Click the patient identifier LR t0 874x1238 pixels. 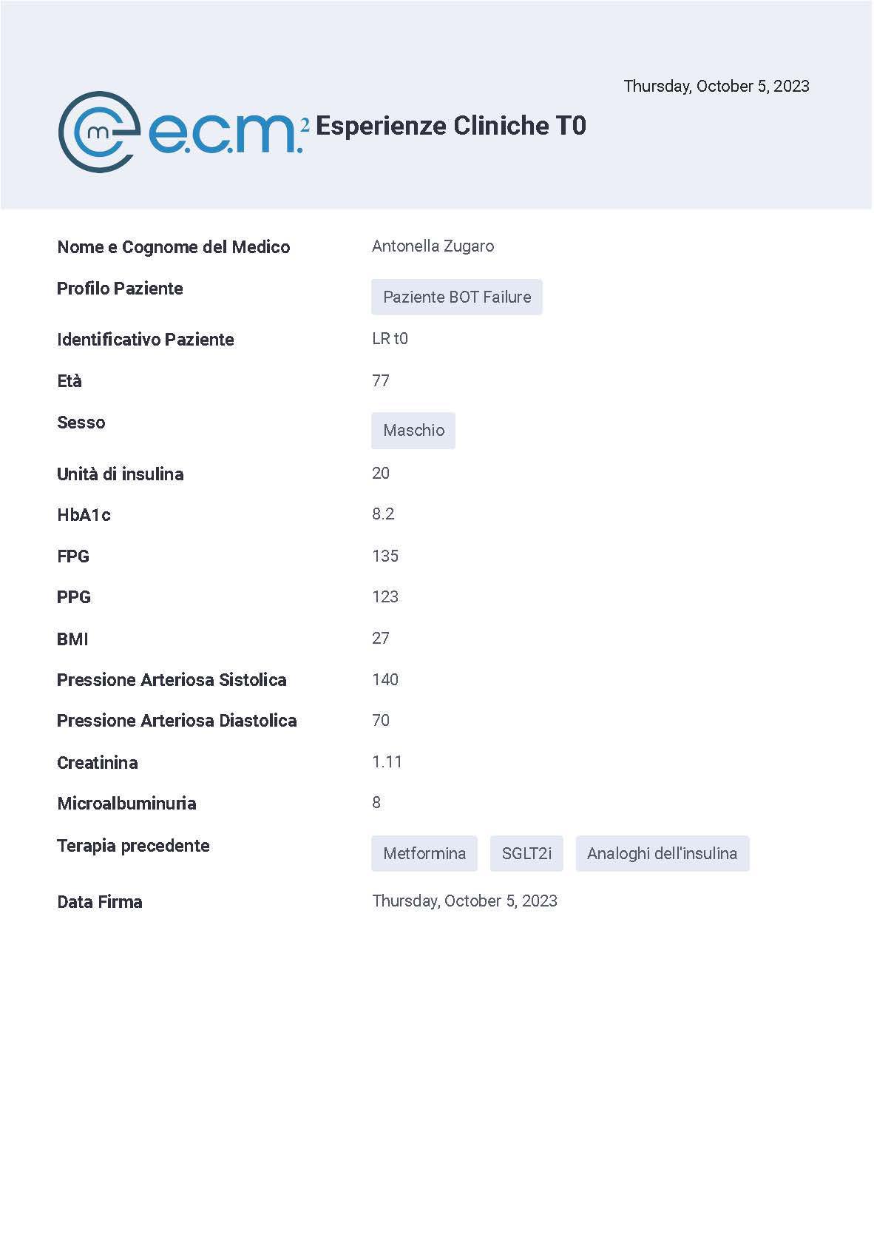pos(390,338)
